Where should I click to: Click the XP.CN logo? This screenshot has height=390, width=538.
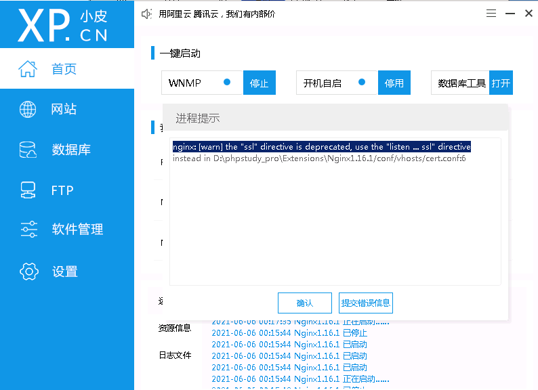63,25
